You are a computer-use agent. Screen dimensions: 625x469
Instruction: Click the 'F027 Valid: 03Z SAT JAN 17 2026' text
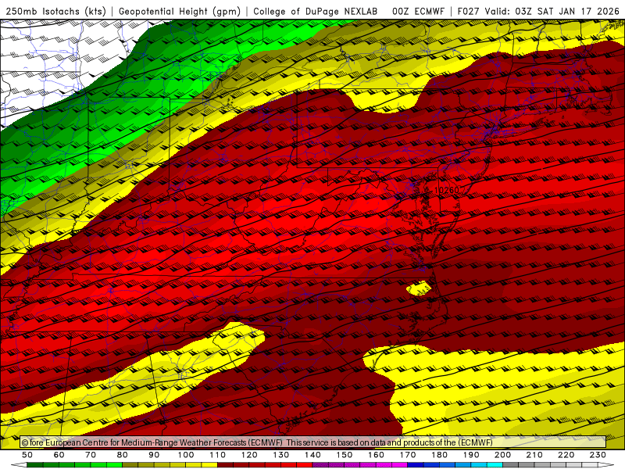coord(538,12)
